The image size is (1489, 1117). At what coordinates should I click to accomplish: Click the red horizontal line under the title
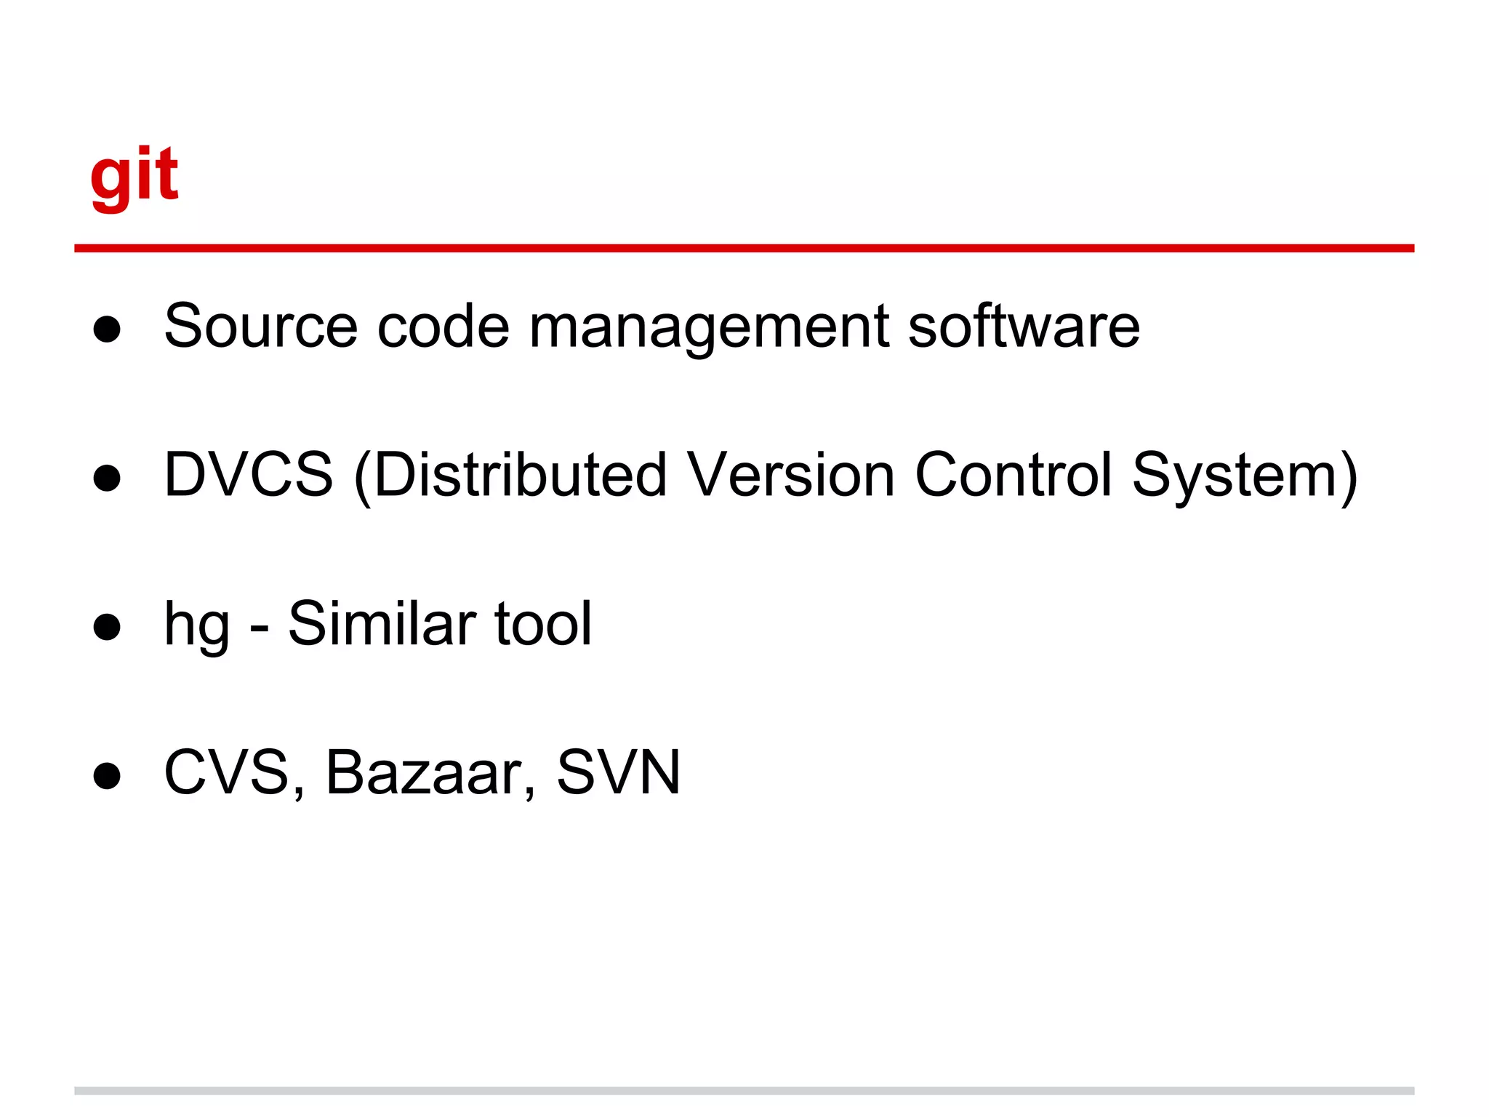pyautogui.click(x=744, y=248)
